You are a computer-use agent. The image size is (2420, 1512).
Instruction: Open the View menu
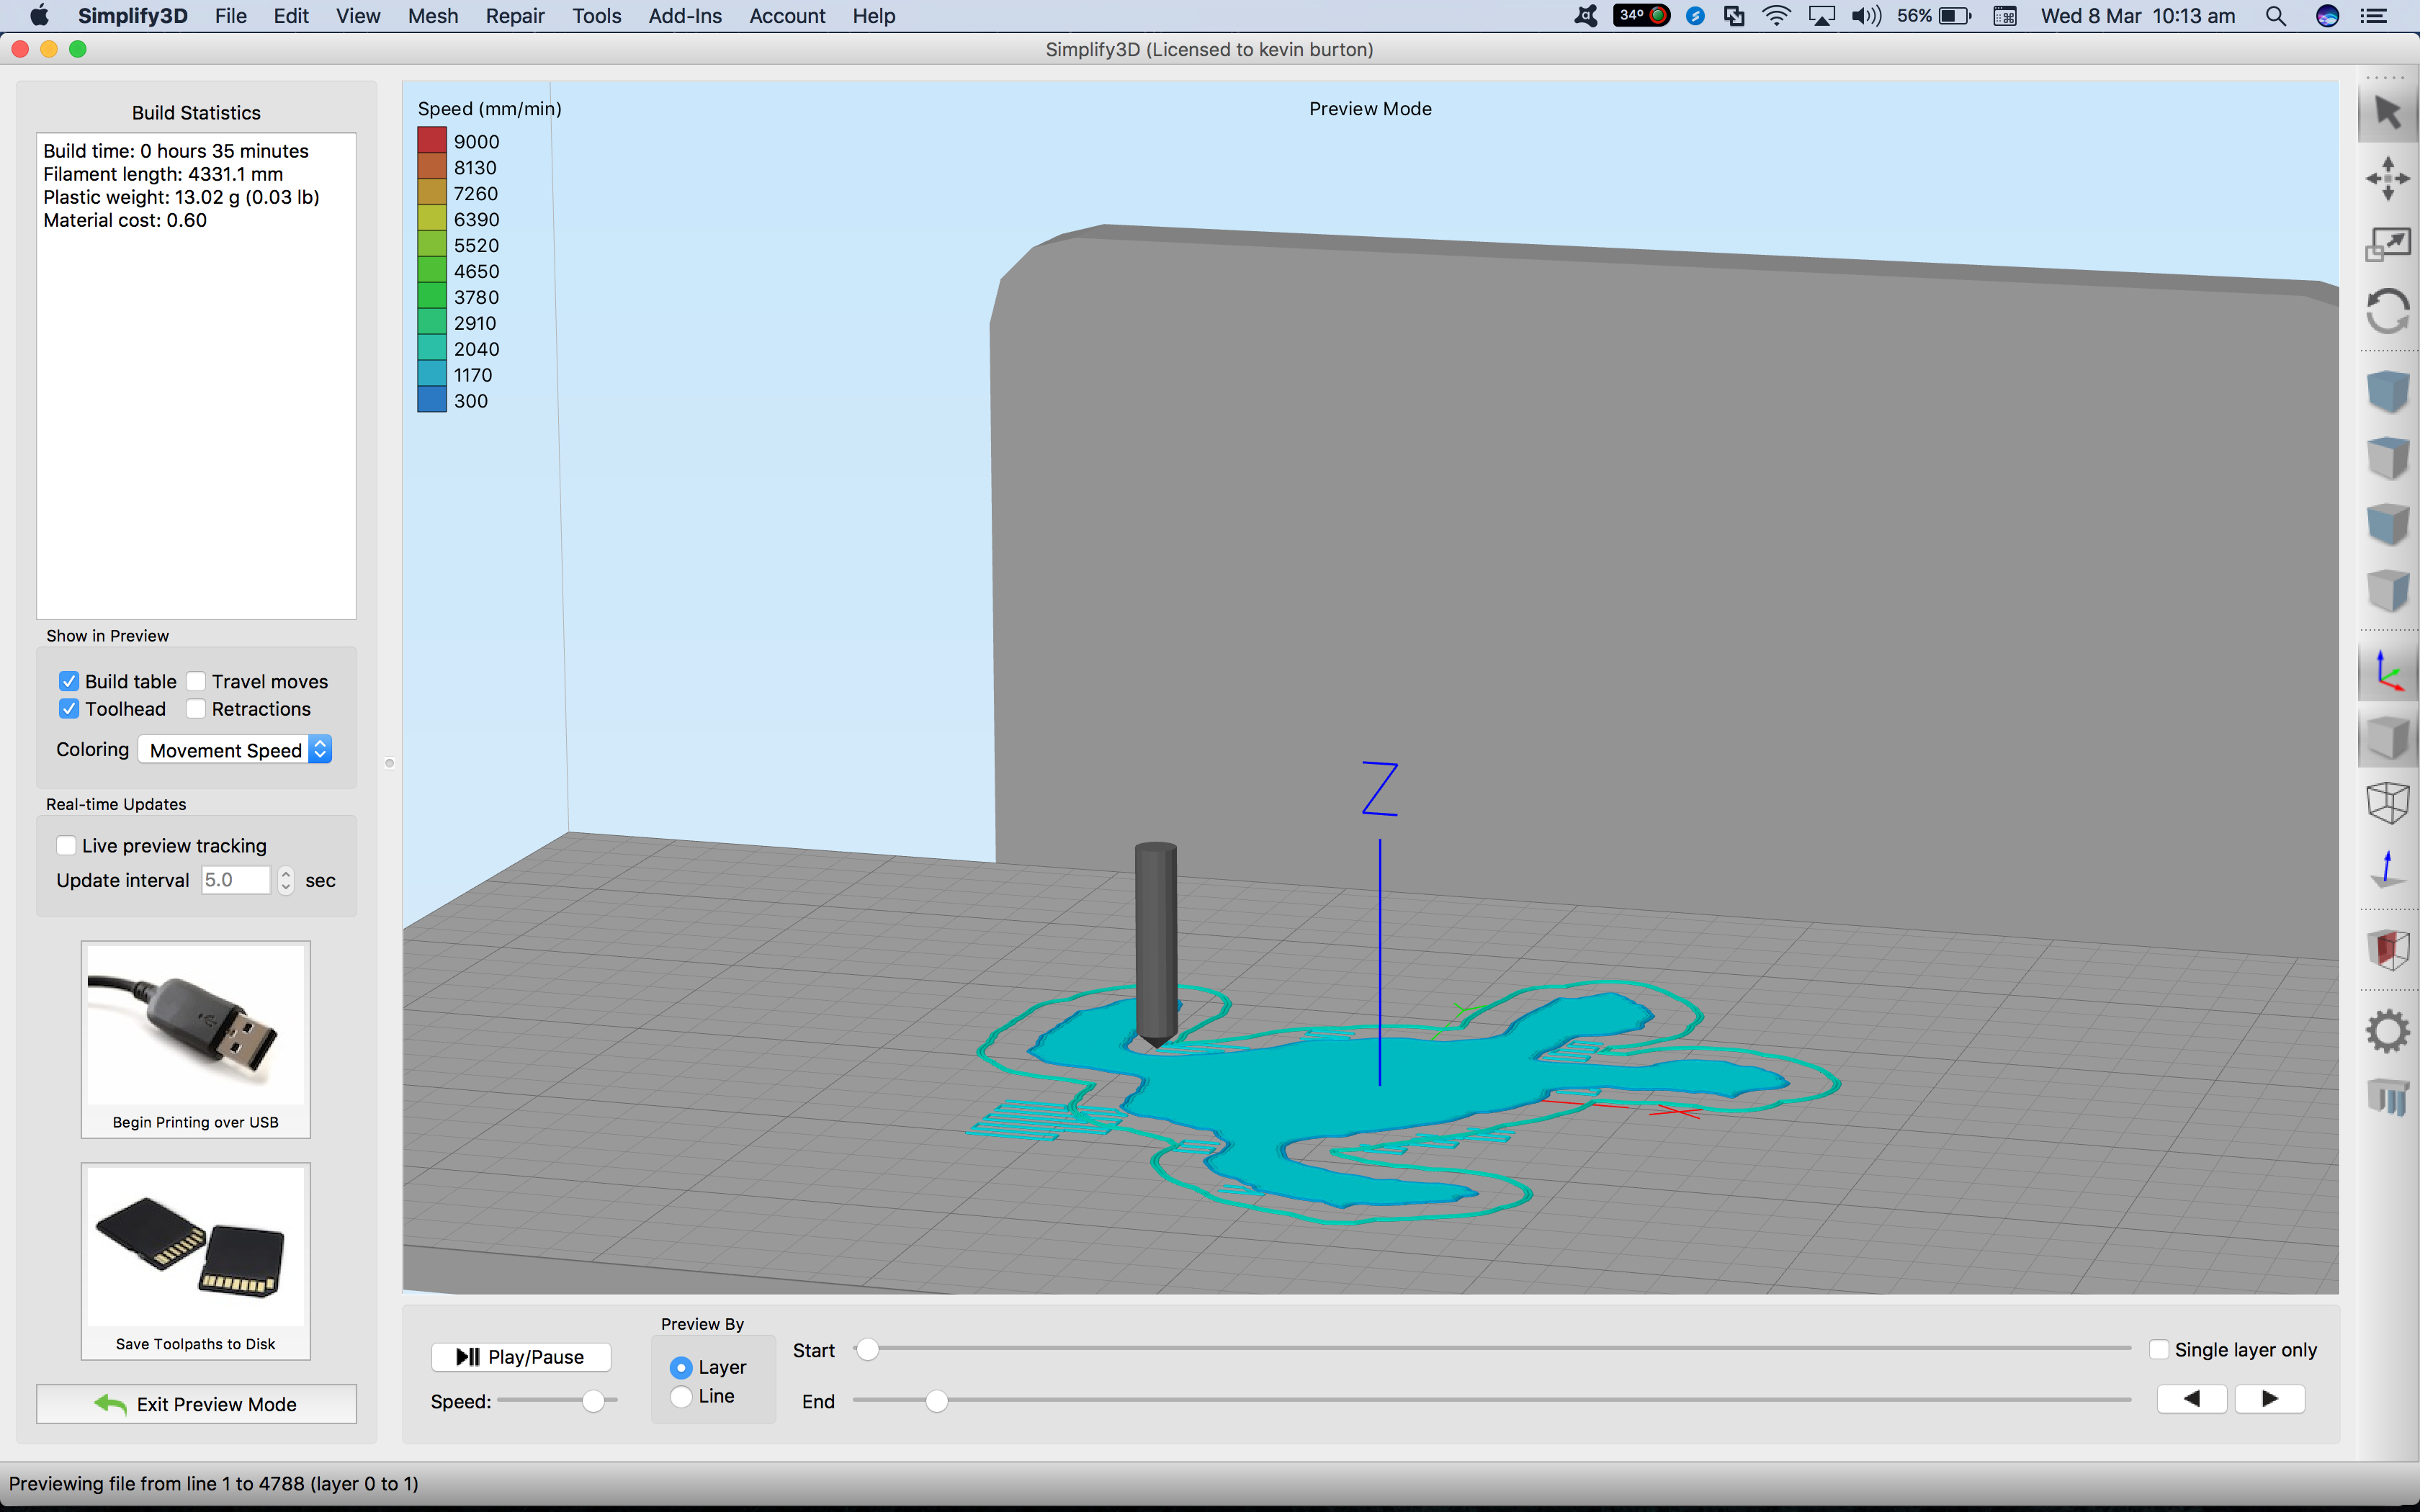tap(358, 16)
